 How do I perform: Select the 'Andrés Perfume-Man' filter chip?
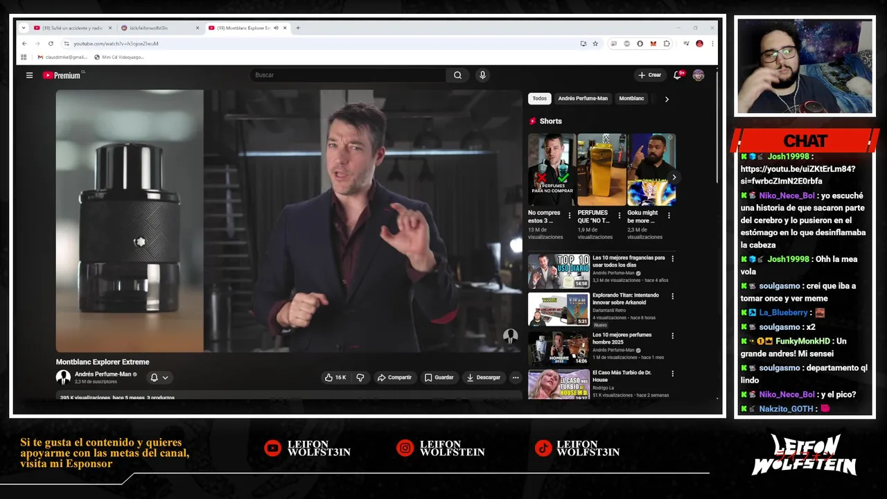tap(583, 98)
